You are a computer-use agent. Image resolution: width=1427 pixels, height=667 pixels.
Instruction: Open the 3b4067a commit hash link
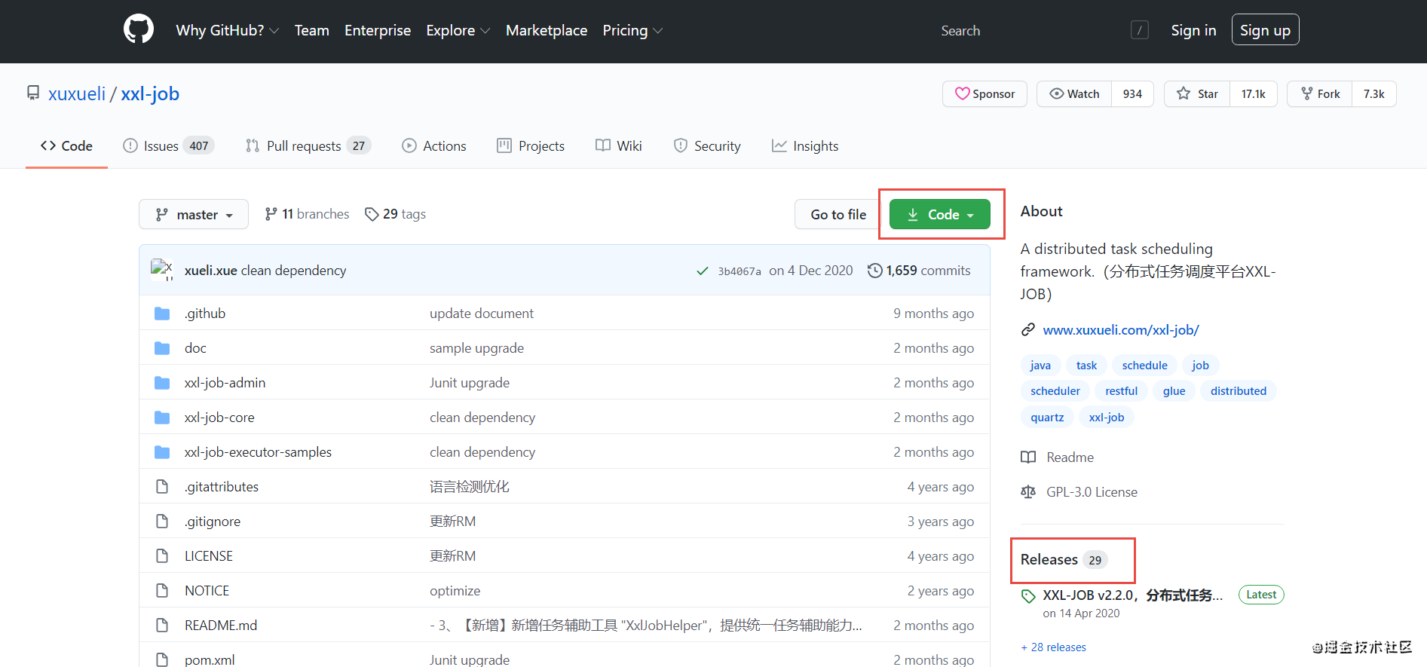pos(740,271)
